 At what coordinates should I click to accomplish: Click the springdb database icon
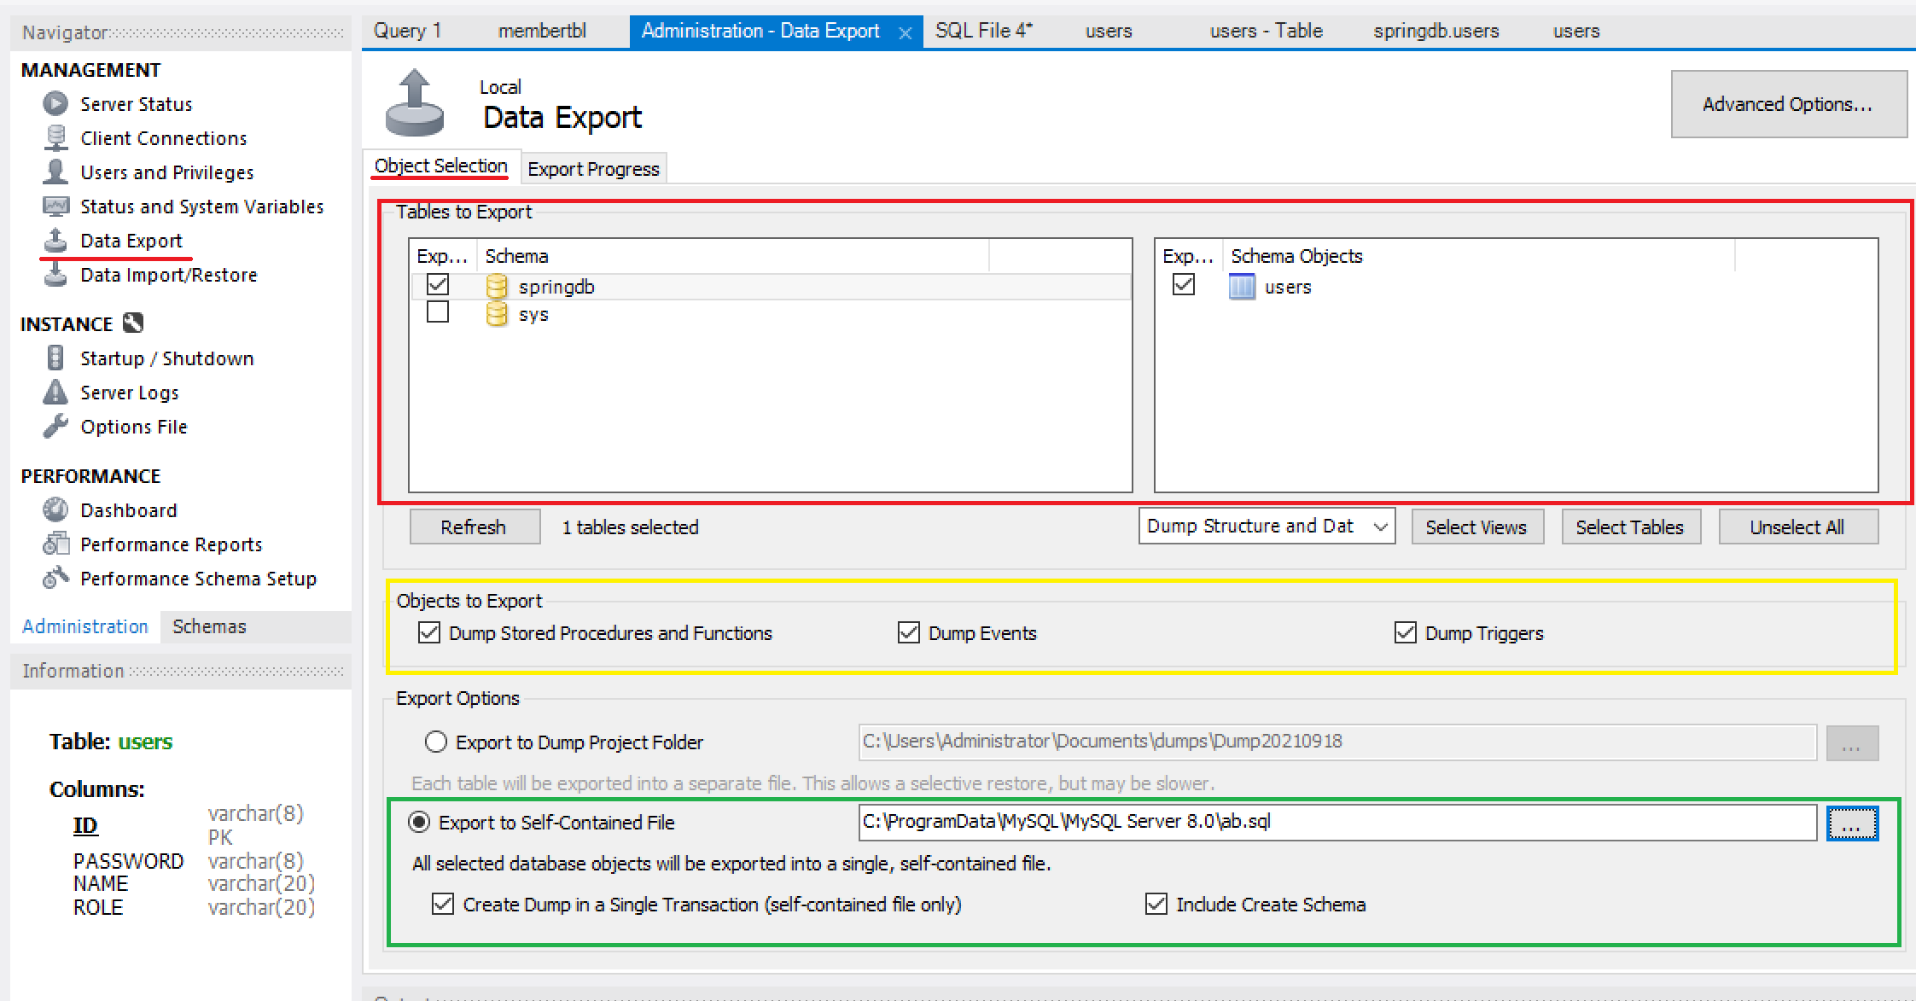[x=496, y=287]
